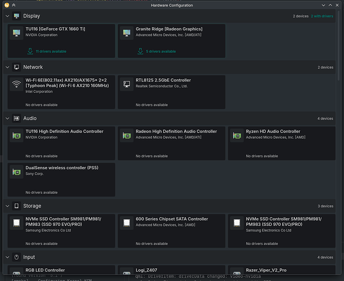Image resolution: width=344 pixels, height=281 pixels.
Task: Open the window menu icon in title bar
Action: click(5, 5)
